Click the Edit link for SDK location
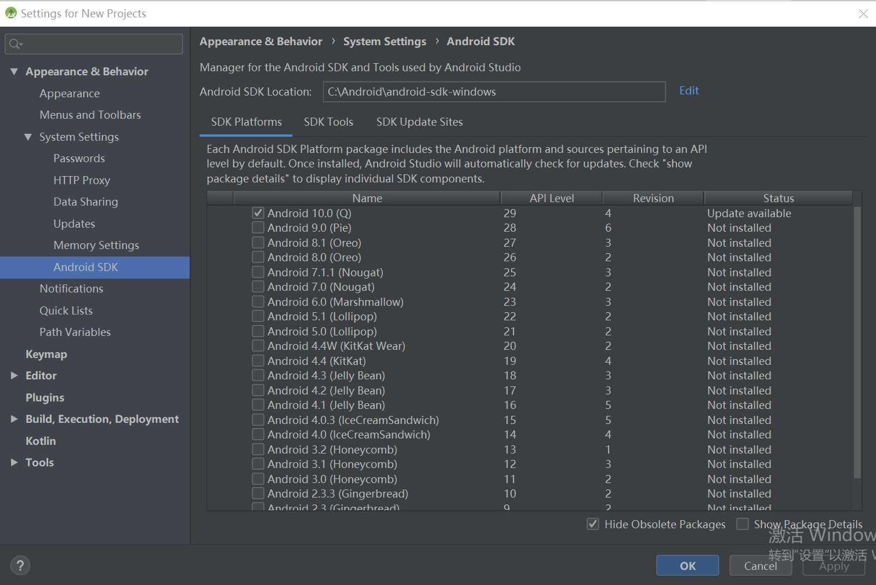The width and height of the screenshot is (876, 585). (689, 90)
